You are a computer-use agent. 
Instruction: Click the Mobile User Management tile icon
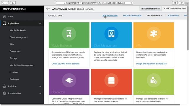click(x=154, y=80)
